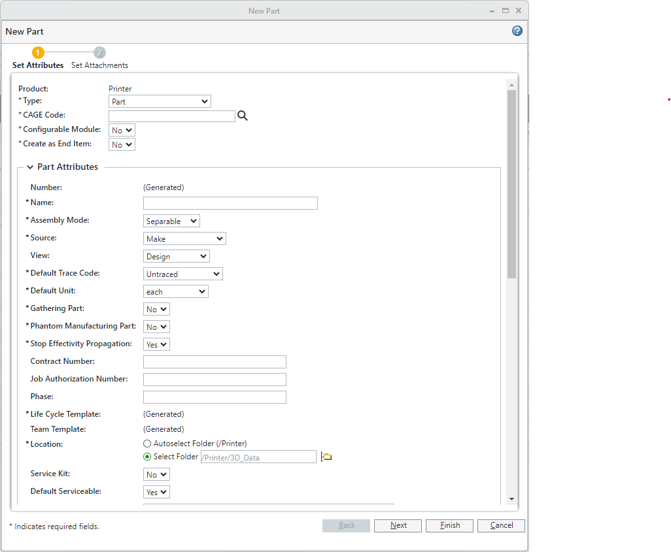Click the Next button
Viewport: 671px width, 552px height.
coord(398,525)
